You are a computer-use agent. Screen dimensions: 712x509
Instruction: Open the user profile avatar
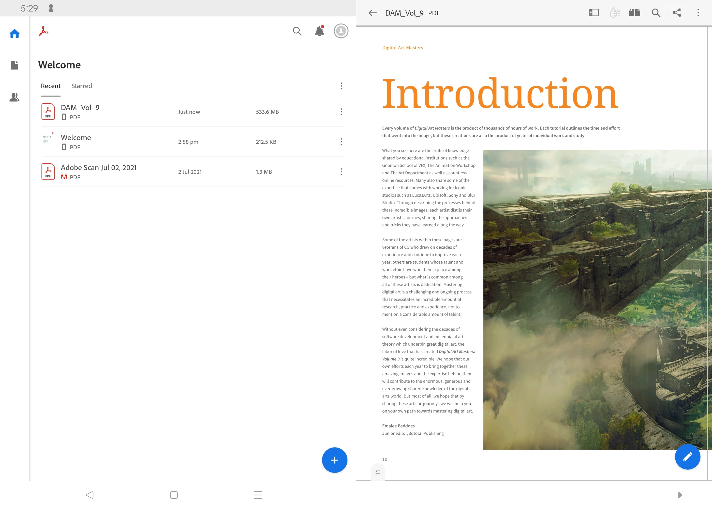[341, 31]
